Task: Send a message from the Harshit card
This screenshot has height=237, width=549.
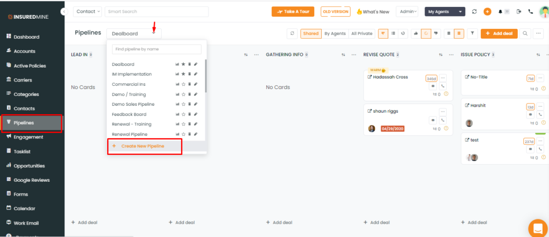Action: (x=530, y=114)
